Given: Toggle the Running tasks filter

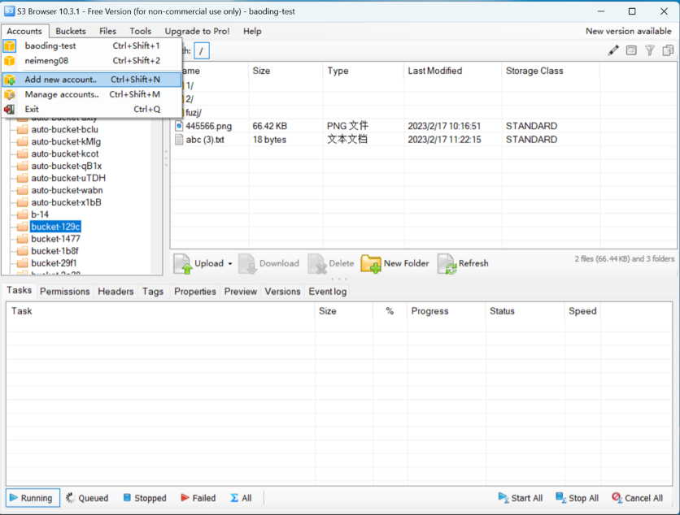Looking at the screenshot, I should tap(30, 498).
